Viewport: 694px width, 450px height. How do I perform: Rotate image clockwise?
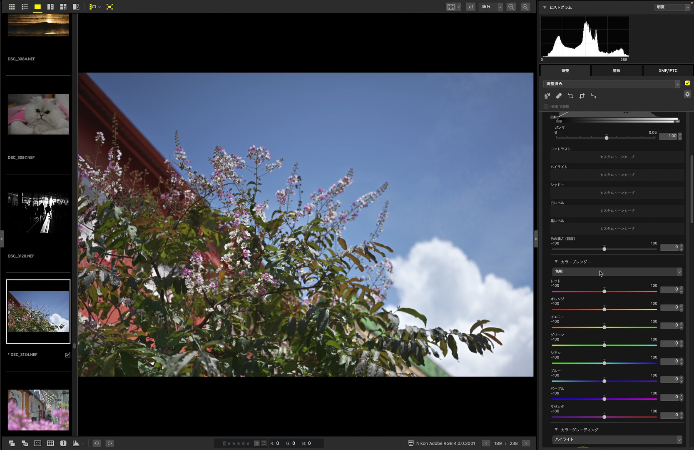(110, 443)
